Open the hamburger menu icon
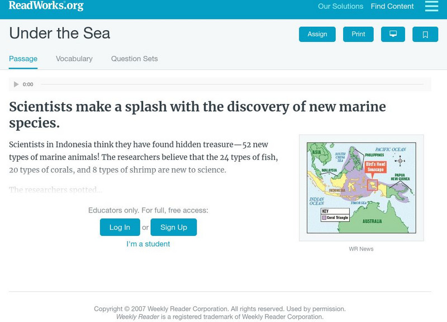The height and width of the screenshot is (322, 447). click(x=431, y=6)
